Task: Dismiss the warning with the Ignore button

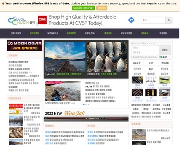Action: point(102,8)
